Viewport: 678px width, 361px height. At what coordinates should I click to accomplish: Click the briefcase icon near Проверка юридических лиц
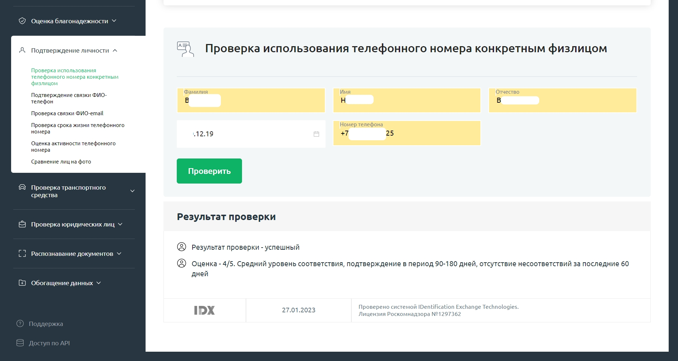pyautogui.click(x=22, y=224)
